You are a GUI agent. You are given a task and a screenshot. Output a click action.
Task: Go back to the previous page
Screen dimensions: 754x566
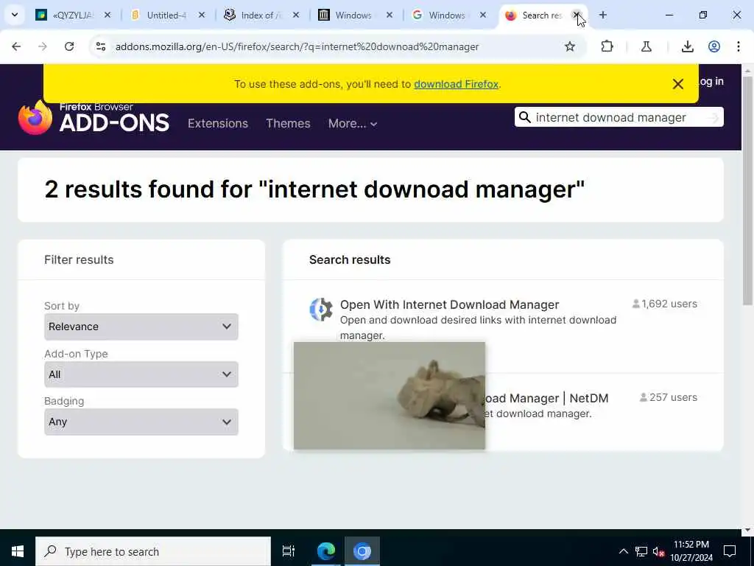point(16,46)
